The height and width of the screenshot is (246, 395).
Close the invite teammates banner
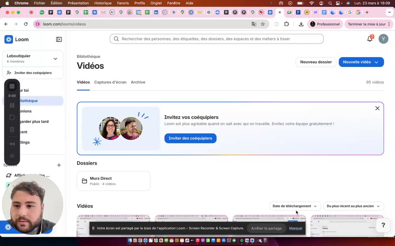(x=377, y=108)
